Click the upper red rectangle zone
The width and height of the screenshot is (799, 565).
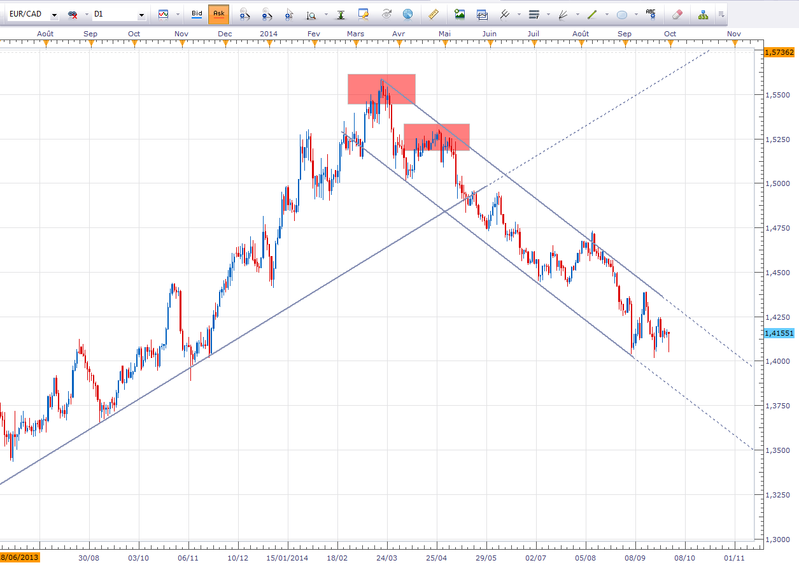point(381,89)
